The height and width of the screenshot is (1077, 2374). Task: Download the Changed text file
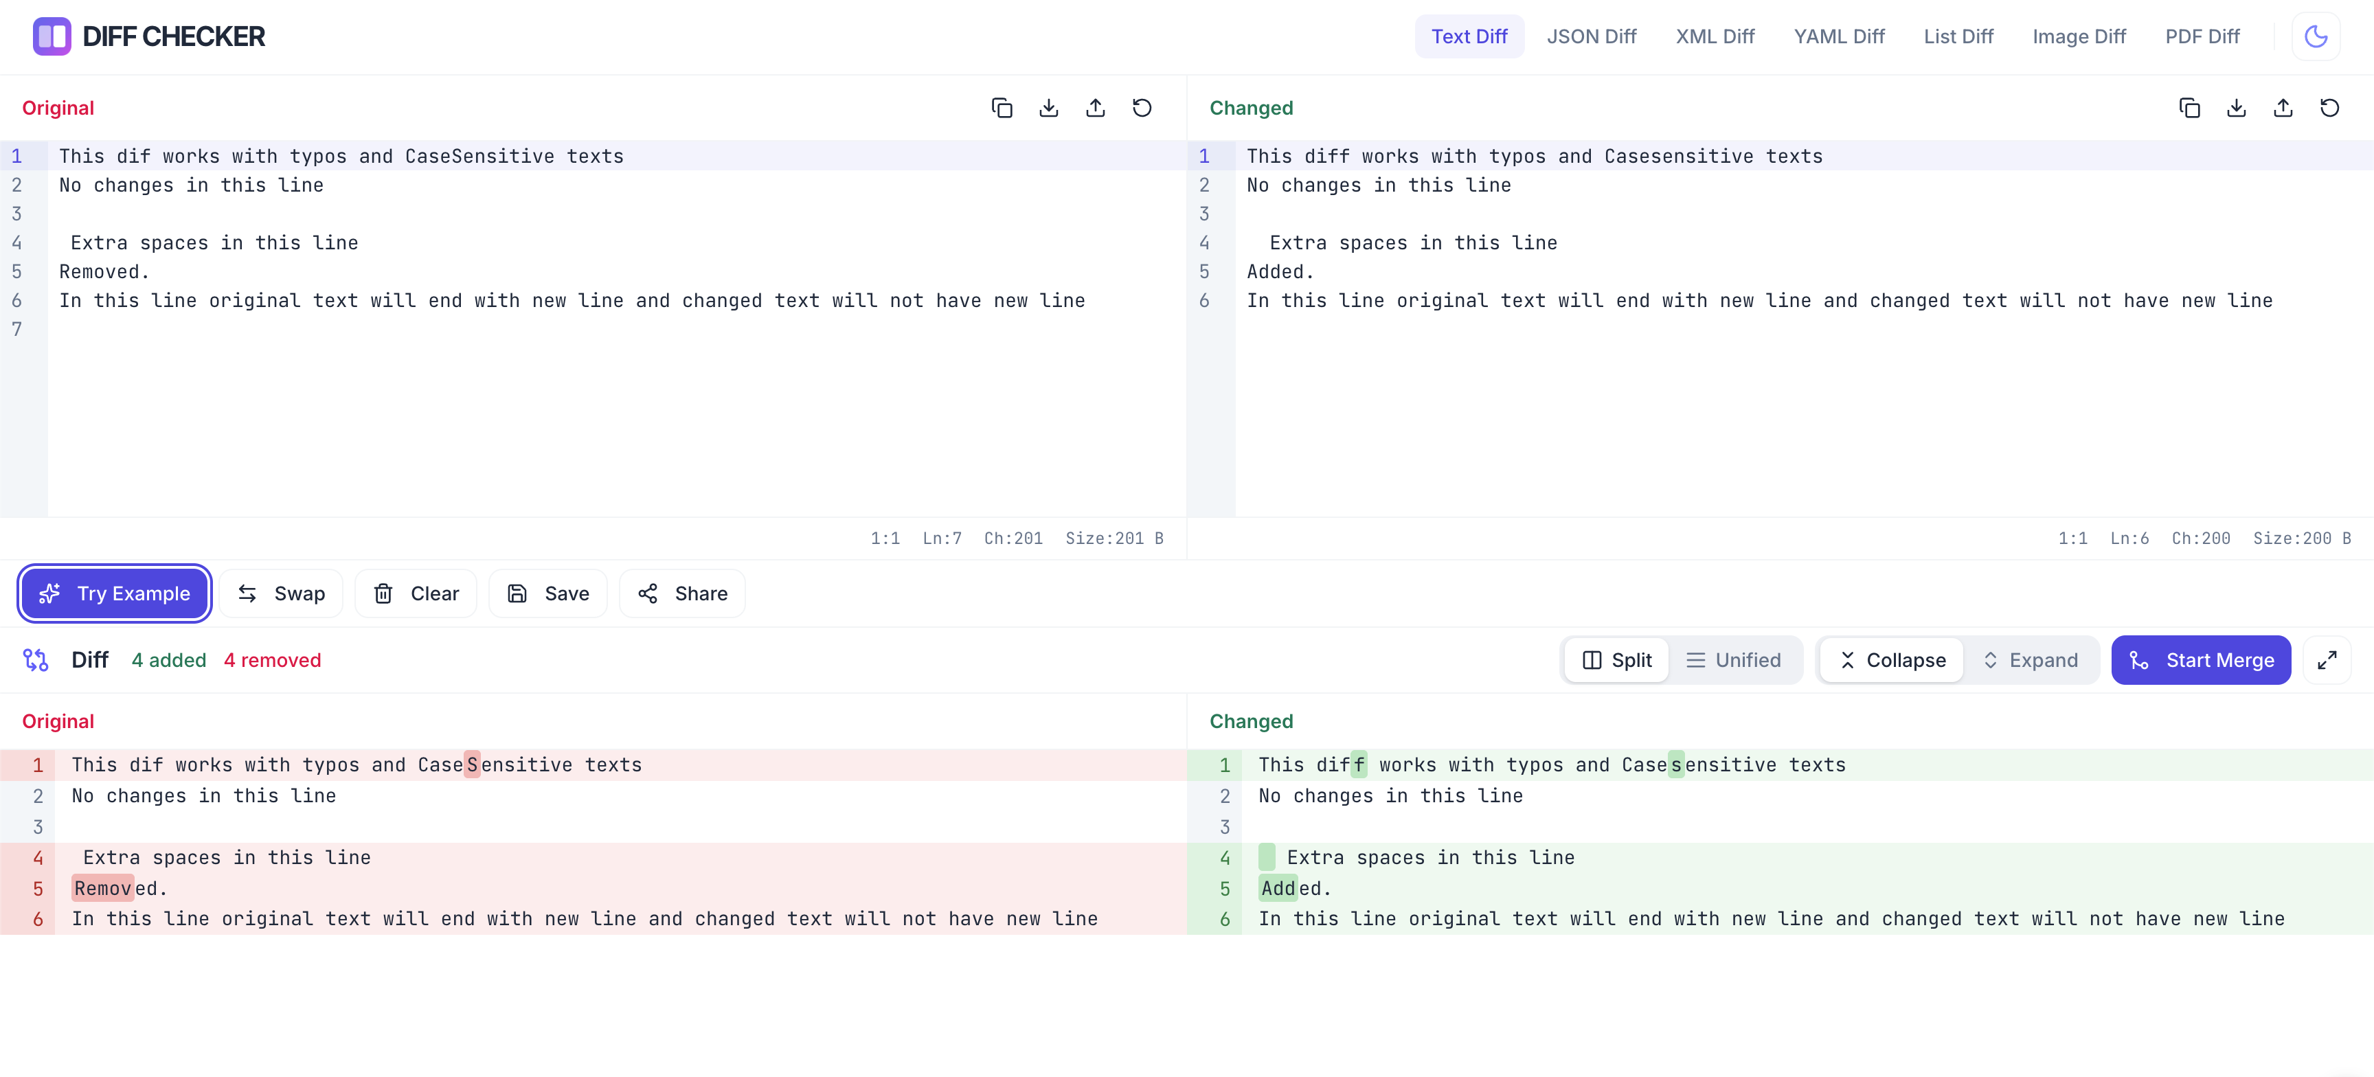(x=2237, y=108)
